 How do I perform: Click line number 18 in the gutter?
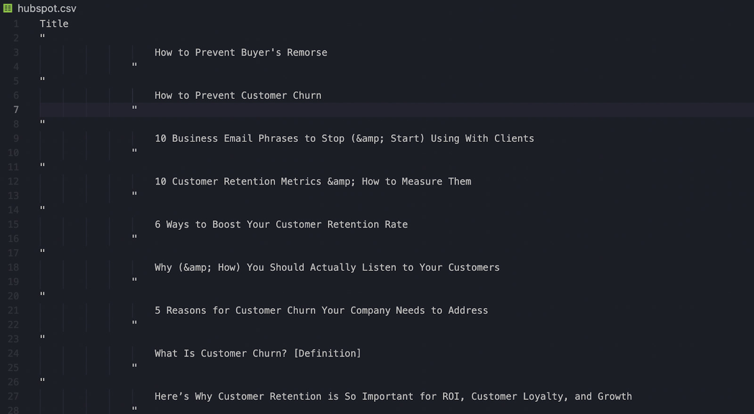[13, 268]
